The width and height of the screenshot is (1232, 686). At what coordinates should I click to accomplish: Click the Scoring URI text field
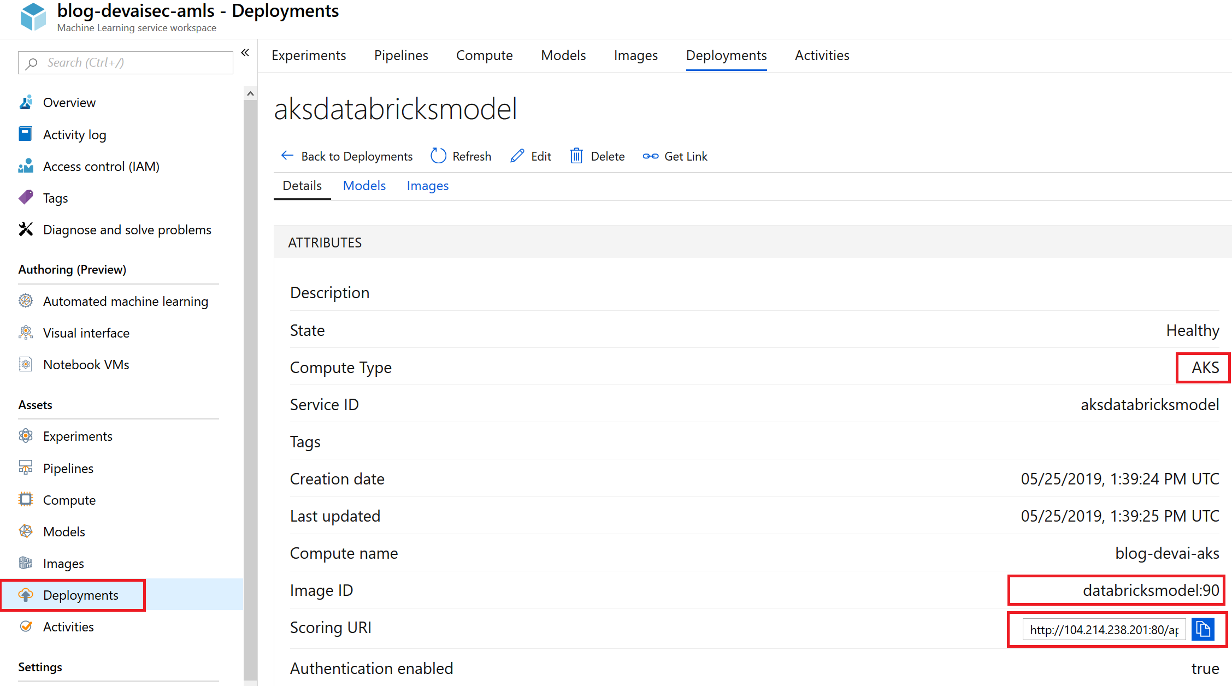click(x=1104, y=629)
